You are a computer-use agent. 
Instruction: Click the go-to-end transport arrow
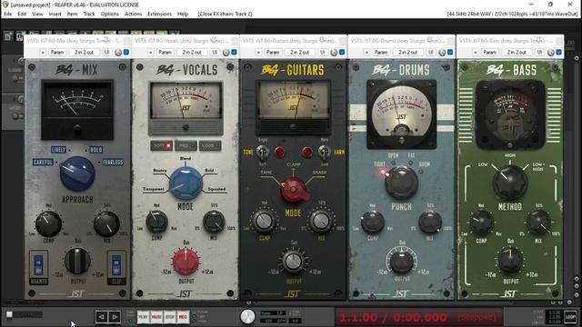[x=115, y=317]
